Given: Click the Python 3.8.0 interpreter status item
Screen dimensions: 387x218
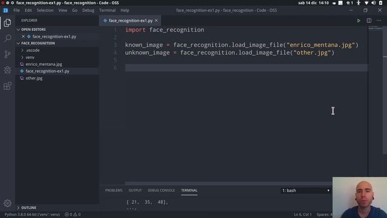Looking at the screenshot, I should 32,214.
